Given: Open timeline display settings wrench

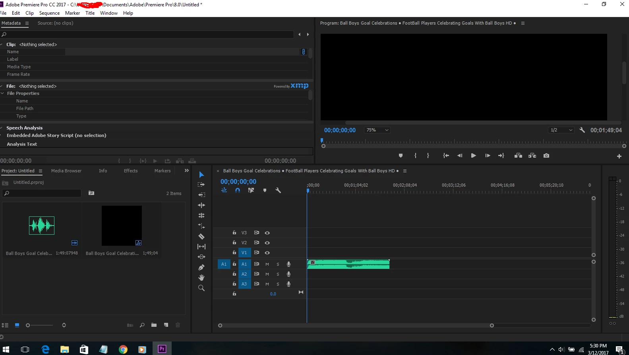Looking at the screenshot, I should click(x=278, y=190).
